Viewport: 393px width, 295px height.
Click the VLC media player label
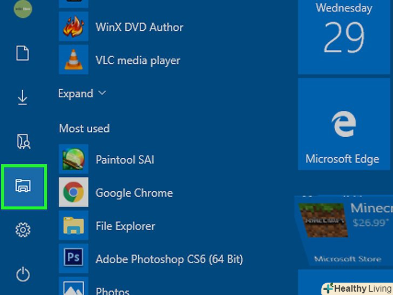click(x=138, y=61)
